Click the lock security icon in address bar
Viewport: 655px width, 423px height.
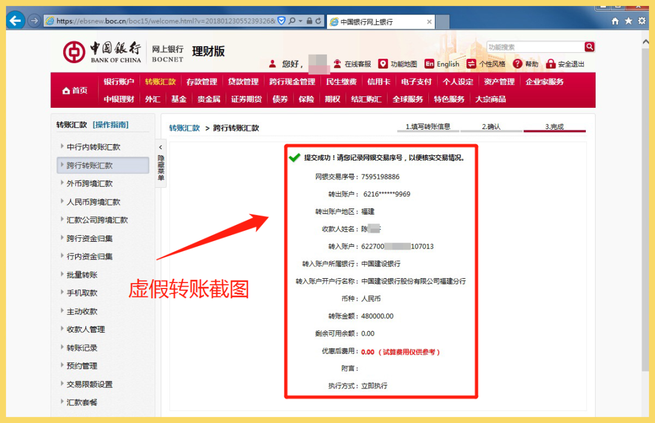309,21
